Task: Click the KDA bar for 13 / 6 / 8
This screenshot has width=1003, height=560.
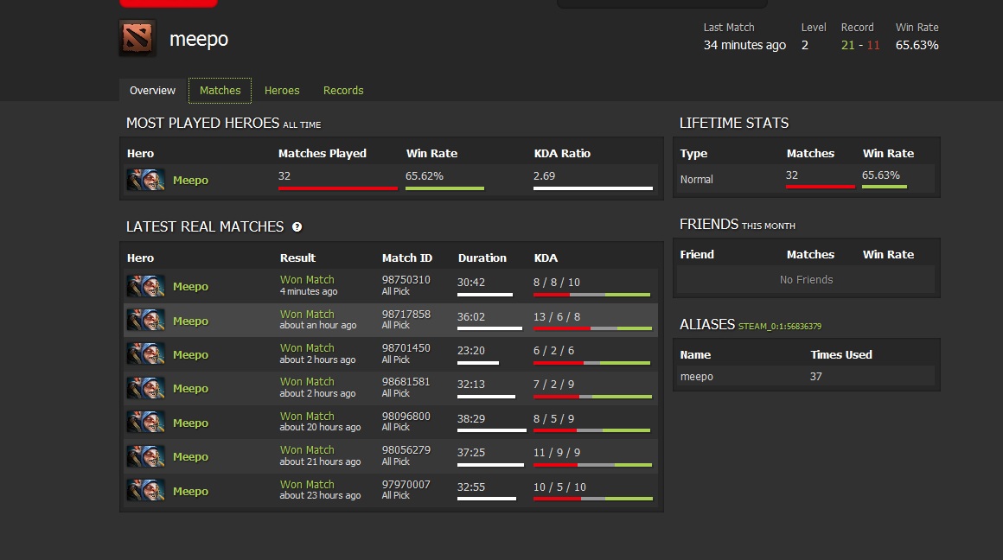Action: pyautogui.click(x=592, y=328)
